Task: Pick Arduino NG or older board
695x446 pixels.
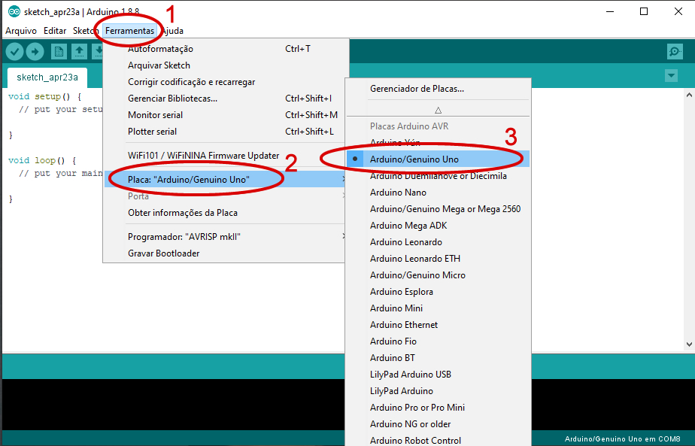Action: tap(438, 424)
